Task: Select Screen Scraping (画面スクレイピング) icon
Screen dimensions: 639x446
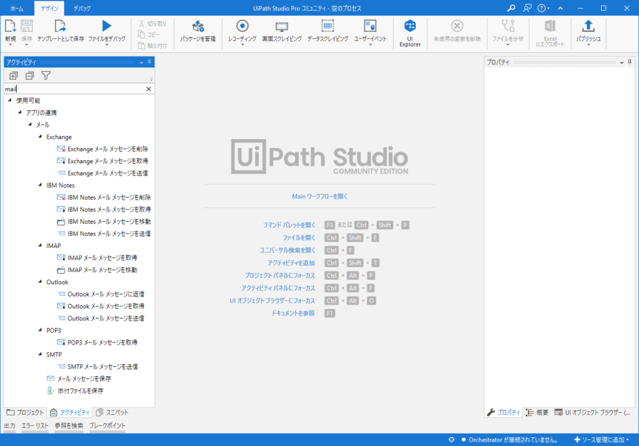Action: [x=281, y=26]
